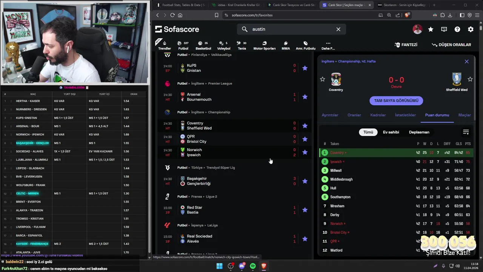Select the Tümü standings filter

point(368,132)
